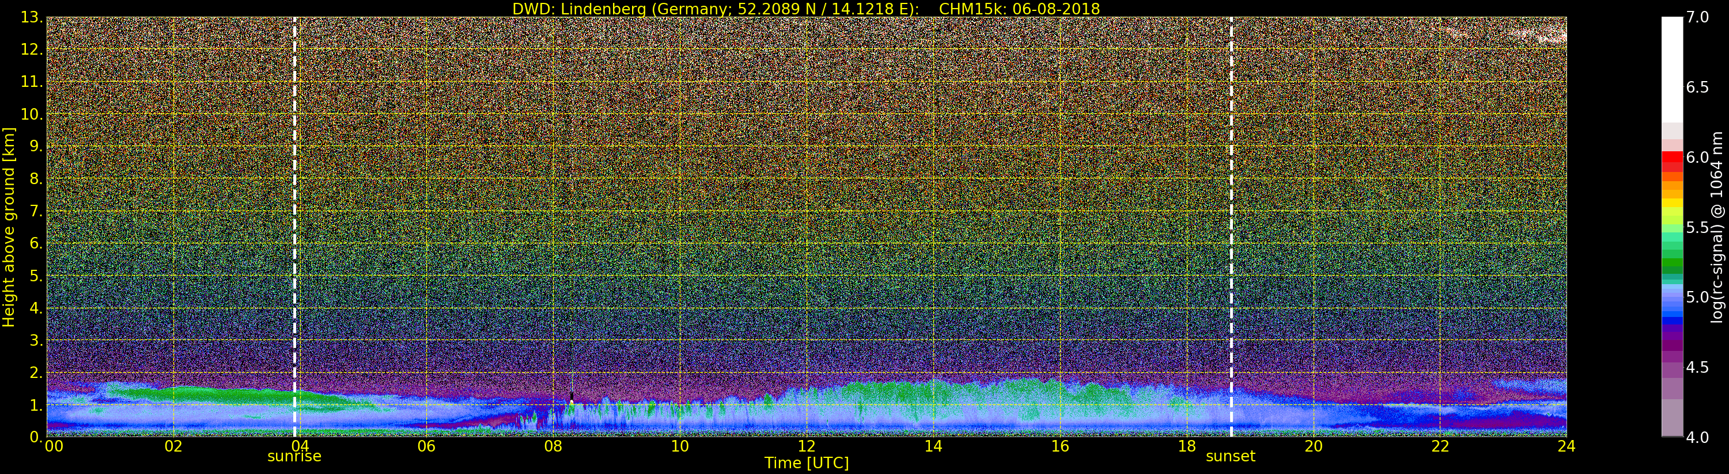1729x474 pixels.
Task: Click the colorbar value label '5.5'
Action: [1697, 227]
